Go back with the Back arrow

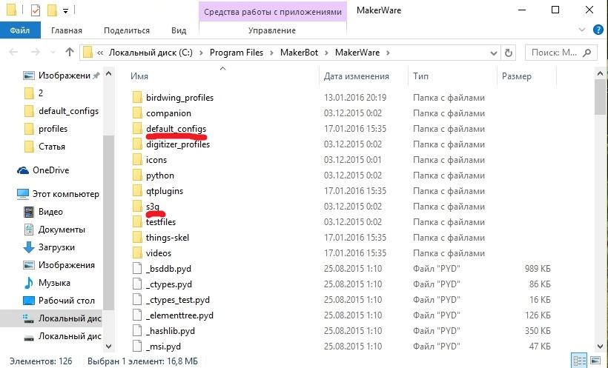click(13, 52)
